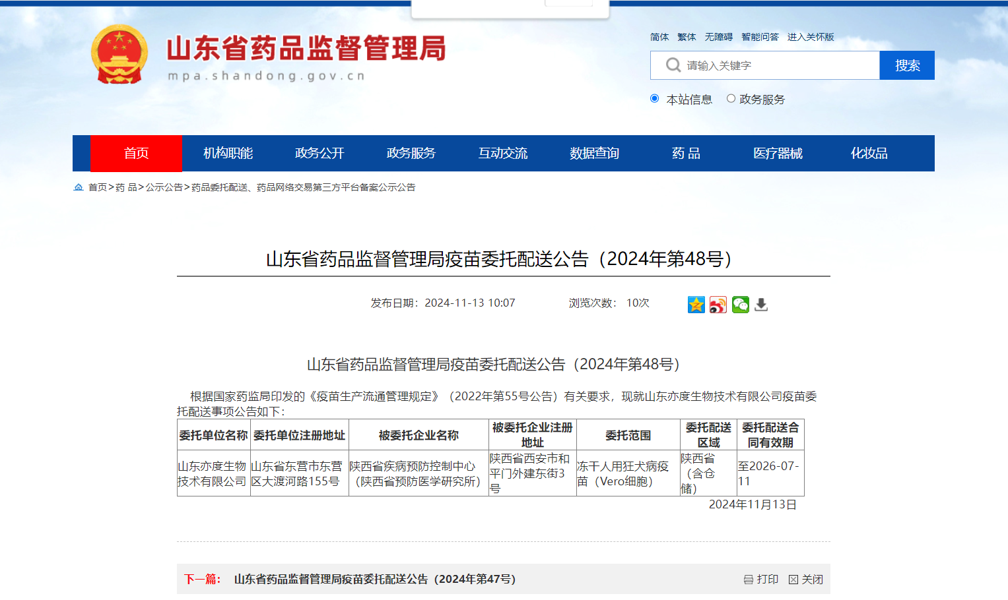This screenshot has width=1008, height=600.
Task: Open the 数据查询 menu item
Action: pos(594,154)
